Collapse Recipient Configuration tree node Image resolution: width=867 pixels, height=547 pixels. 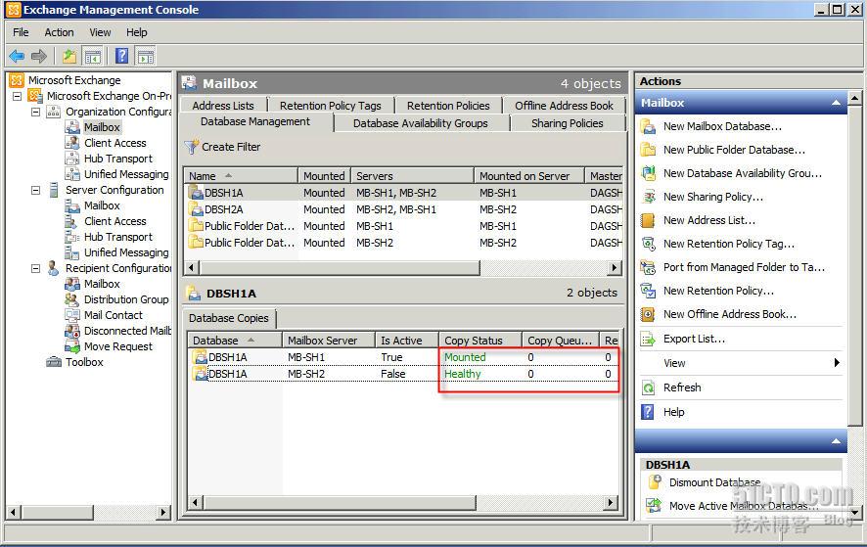pyautogui.click(x=36, y=269)
